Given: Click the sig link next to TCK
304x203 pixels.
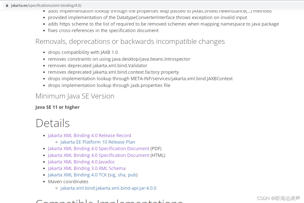Looking at the screenshot, I should (x=112, y=175).
